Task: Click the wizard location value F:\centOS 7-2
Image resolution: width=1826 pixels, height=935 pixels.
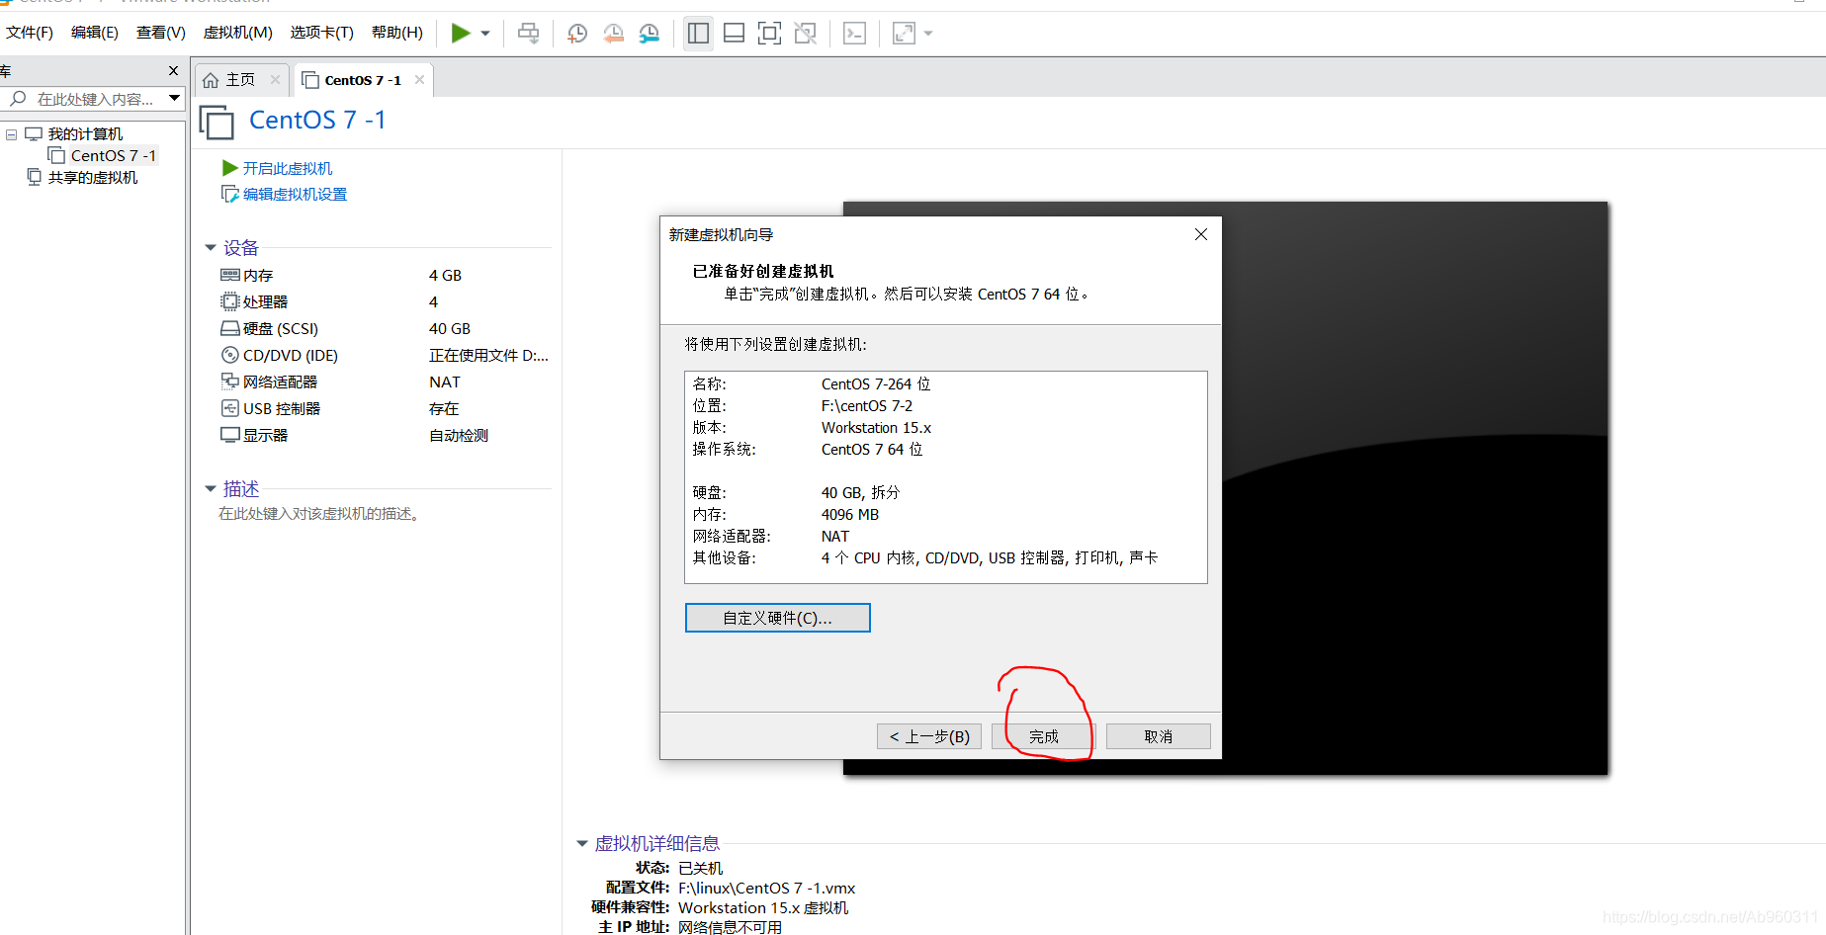Action: pos(867,406)
